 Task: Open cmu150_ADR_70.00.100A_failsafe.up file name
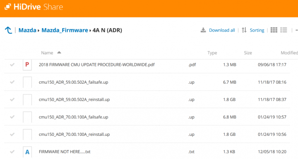click(x=73, y=117)
